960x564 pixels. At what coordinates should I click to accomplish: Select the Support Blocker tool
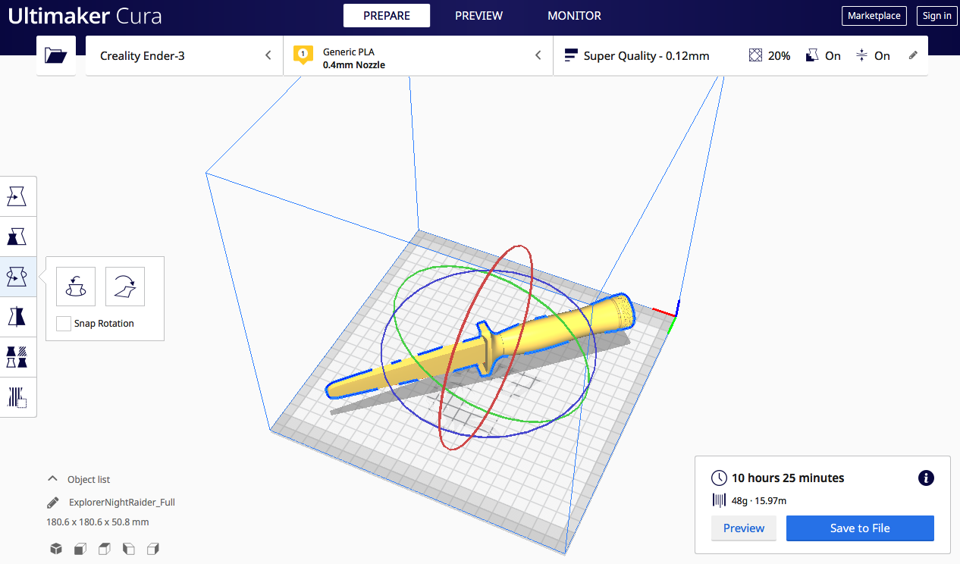(x=17, y=396)
